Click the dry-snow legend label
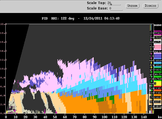The image size is (162, 119). (x=156, y=65)
